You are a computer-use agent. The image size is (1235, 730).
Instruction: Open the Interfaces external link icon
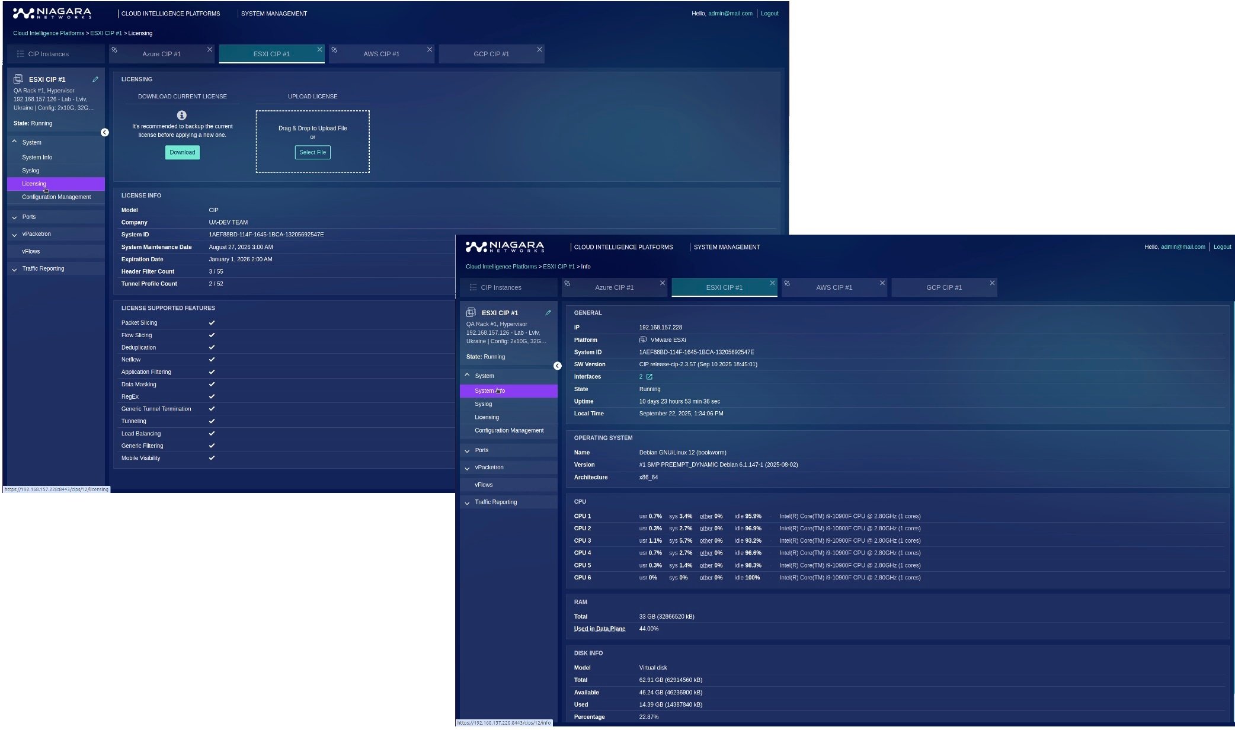point(650,376)
